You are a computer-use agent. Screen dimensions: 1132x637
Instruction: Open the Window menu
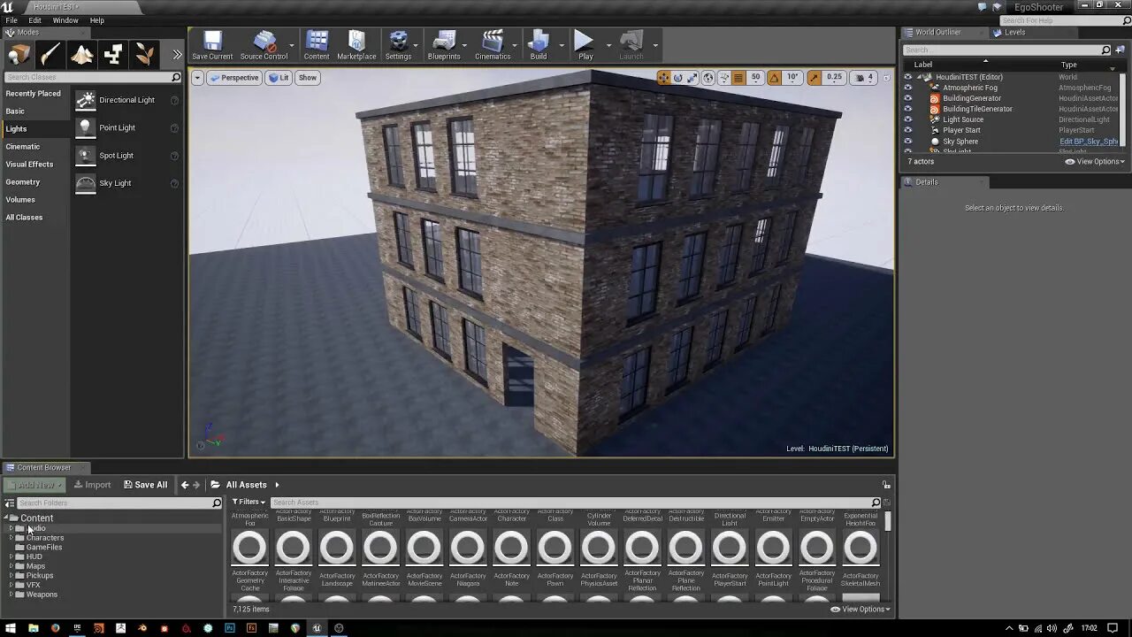click(65, 20)
